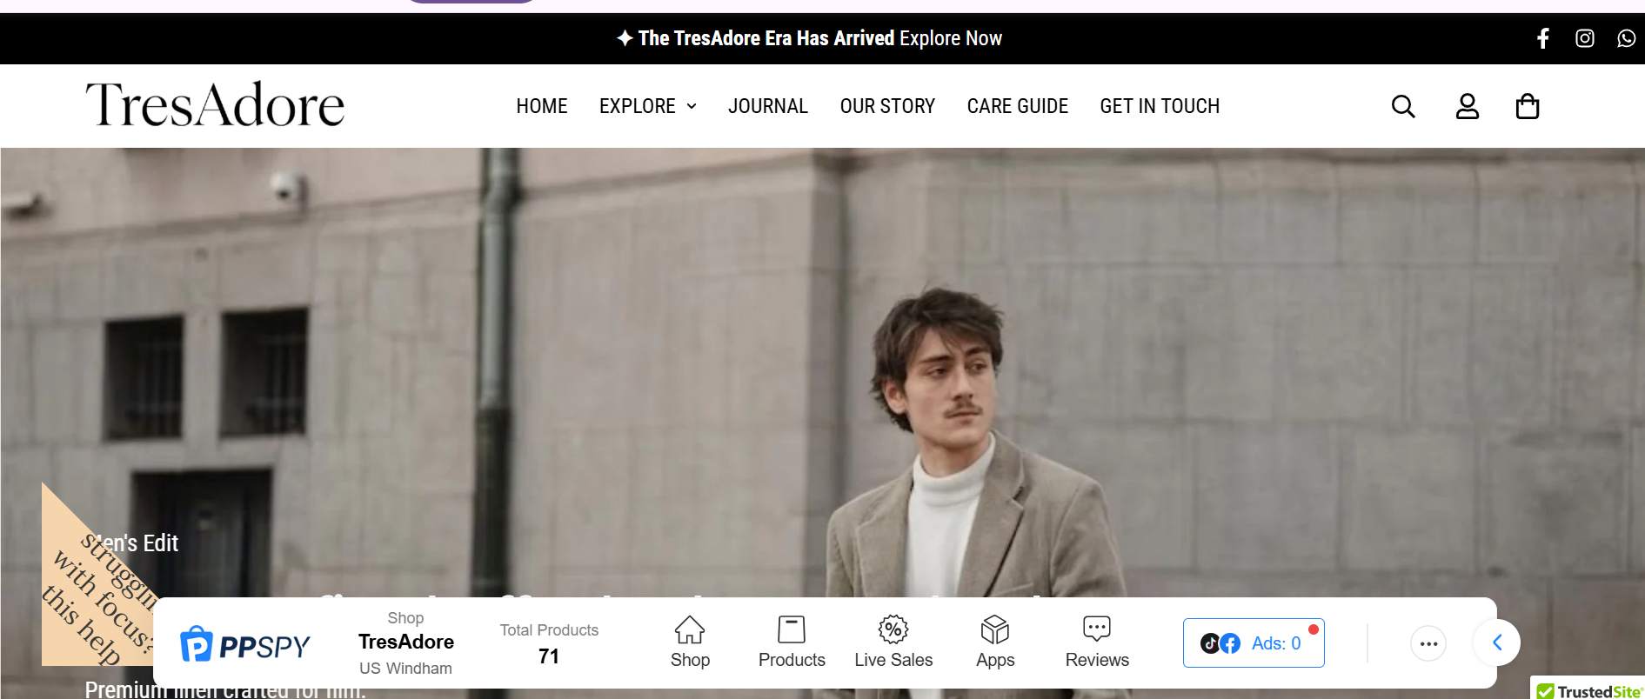Open the Facebook social link icon
This screenshot has height=699, width=1645.
coord(1542,38)
